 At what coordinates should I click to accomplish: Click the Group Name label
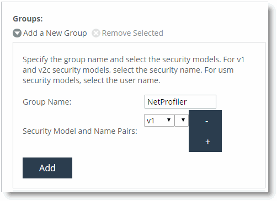[x=47, y=102]
